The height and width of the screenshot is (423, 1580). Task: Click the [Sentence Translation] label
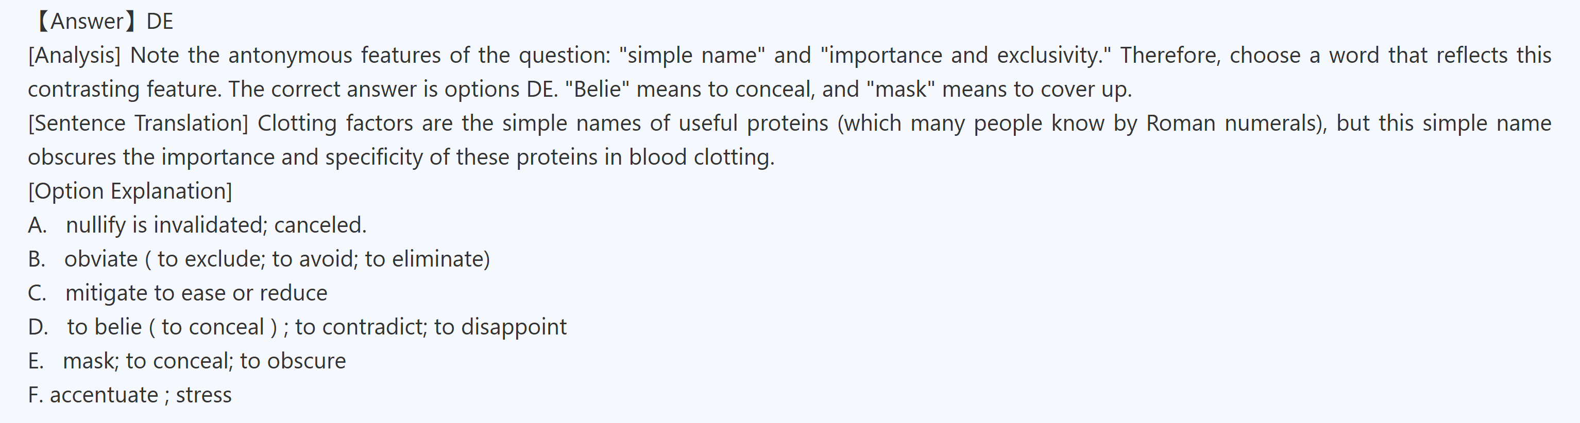tap(138, 124)
